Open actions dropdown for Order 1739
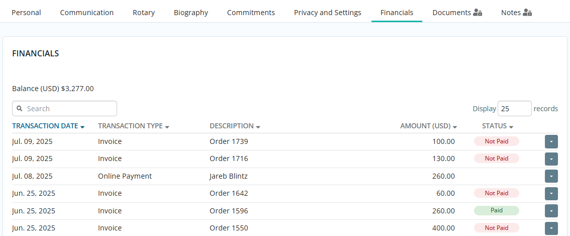The height and width of the screenshot is (236, 570). pos(551,141)
